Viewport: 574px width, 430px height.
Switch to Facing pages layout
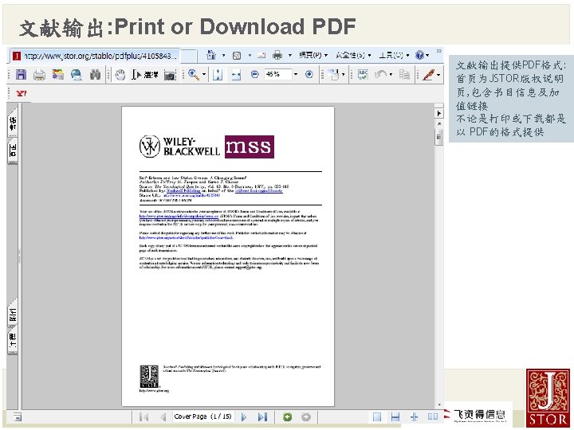433,416
